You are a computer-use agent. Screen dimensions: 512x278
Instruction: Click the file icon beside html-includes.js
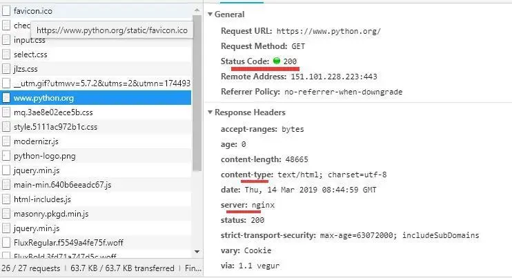coord(6,199)
